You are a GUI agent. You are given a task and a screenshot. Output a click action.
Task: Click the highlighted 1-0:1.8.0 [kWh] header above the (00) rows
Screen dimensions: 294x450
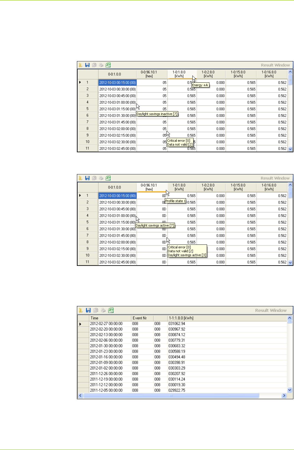(x=182, y=74)
